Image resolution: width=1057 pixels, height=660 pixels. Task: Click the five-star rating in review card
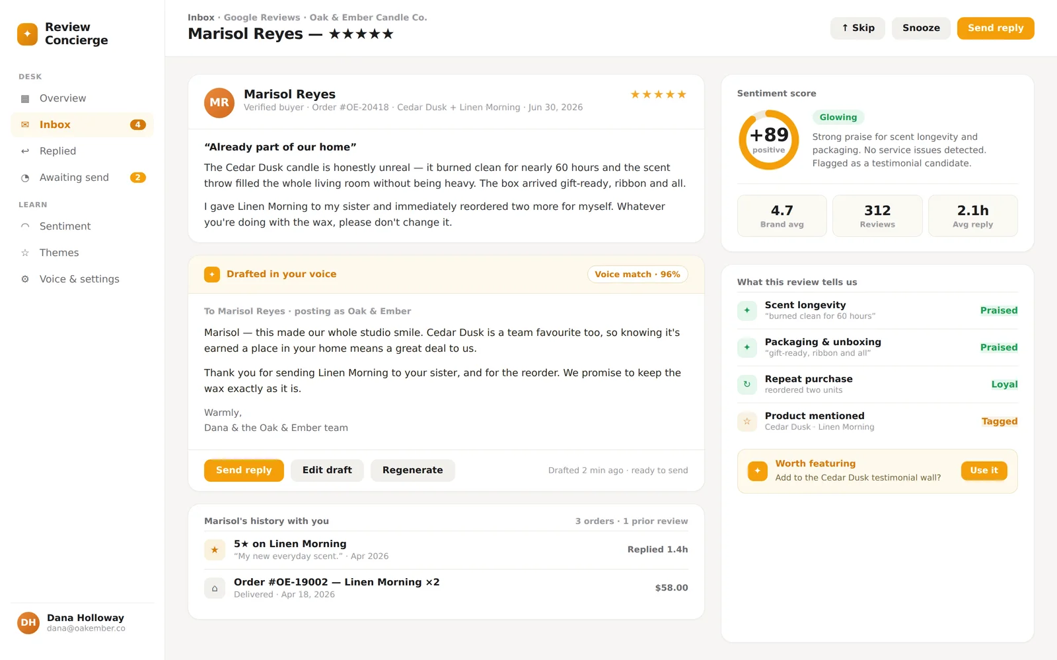[x=659, y=94]
